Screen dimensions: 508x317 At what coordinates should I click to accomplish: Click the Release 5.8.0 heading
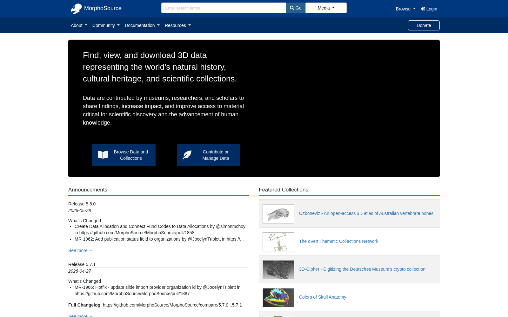[82, 204]
